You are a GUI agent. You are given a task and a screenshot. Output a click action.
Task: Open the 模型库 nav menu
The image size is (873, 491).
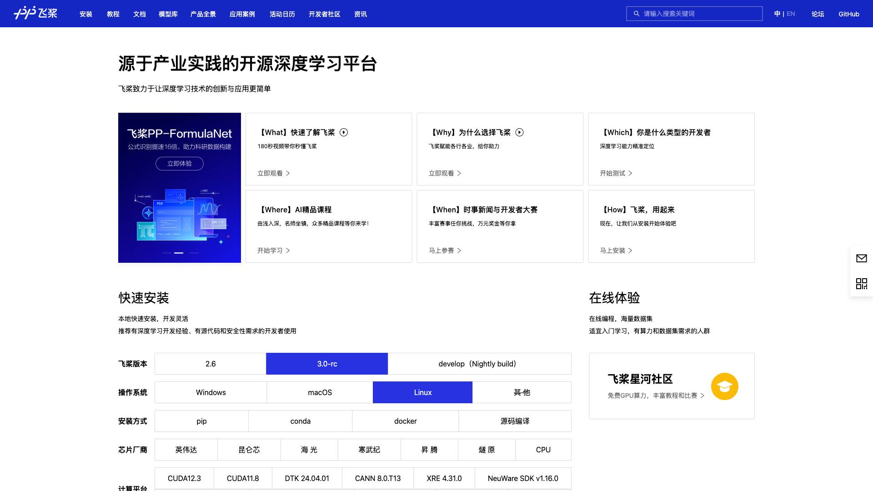168,14
